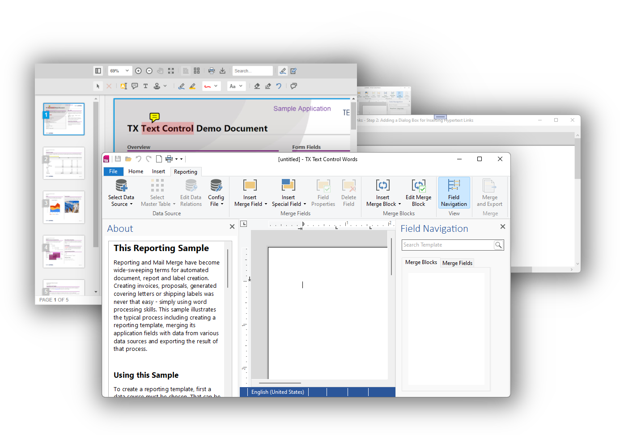Open the Config File dropdown
The height and width of the screenshot is (435, 620).
click(x=216, y=193)
